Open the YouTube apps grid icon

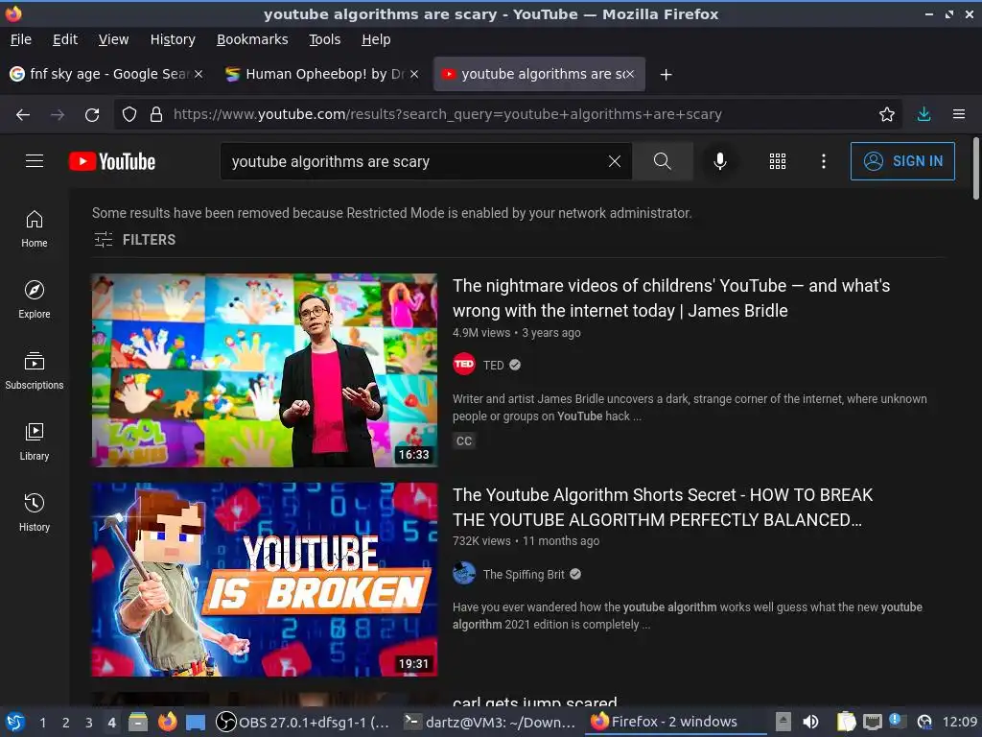coord(777,161)
